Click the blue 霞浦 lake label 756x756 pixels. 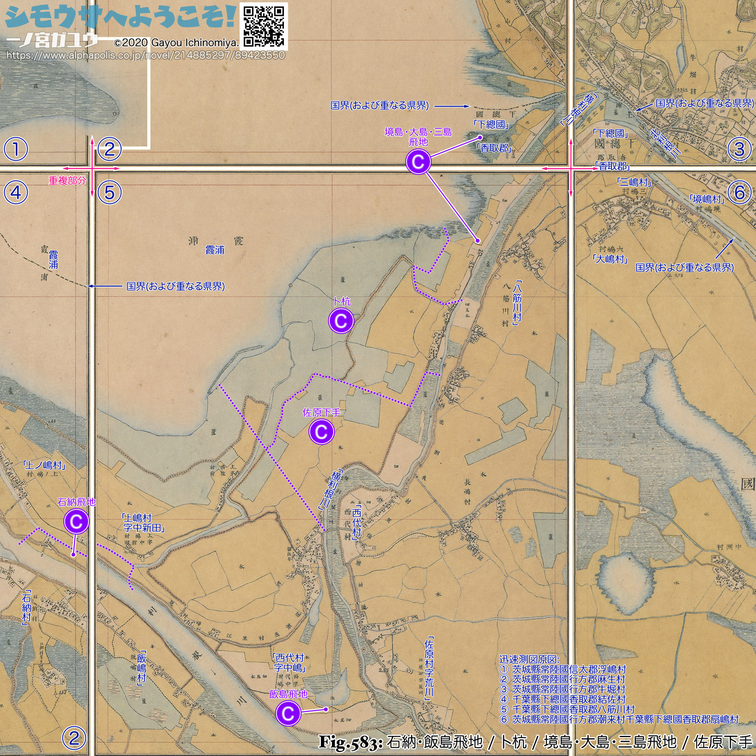(215, 250)
